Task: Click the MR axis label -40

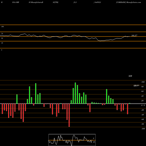Action: coord(142,115)
